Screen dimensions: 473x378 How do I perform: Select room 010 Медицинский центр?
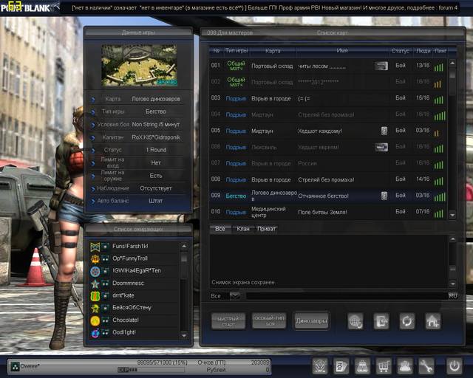tap(328, 212)
